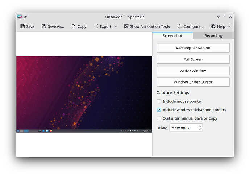The image size is (250, 176).
Task: Expand the Export dropdown arrow
Action: (x=116, y=26)
